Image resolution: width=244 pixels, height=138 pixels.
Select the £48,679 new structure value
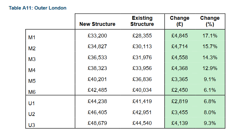[x=97, y=123]
